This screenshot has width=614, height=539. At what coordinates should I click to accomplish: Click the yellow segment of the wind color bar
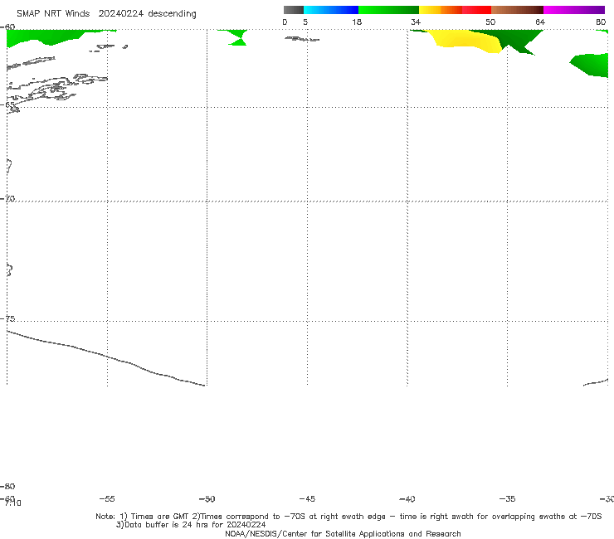coord(430,10)
